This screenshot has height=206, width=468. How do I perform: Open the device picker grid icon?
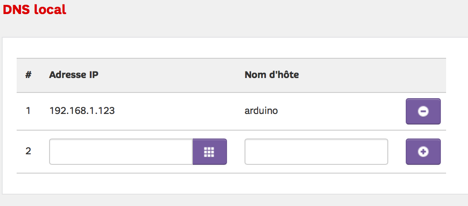tap(209, 152)
